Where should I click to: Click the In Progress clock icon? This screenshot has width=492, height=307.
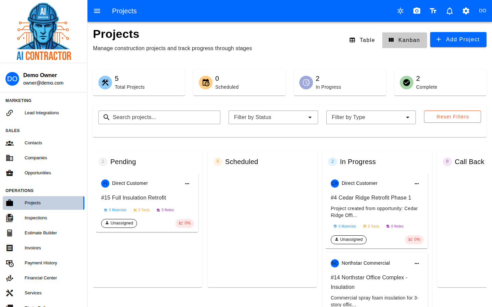[x=306, y=83]
